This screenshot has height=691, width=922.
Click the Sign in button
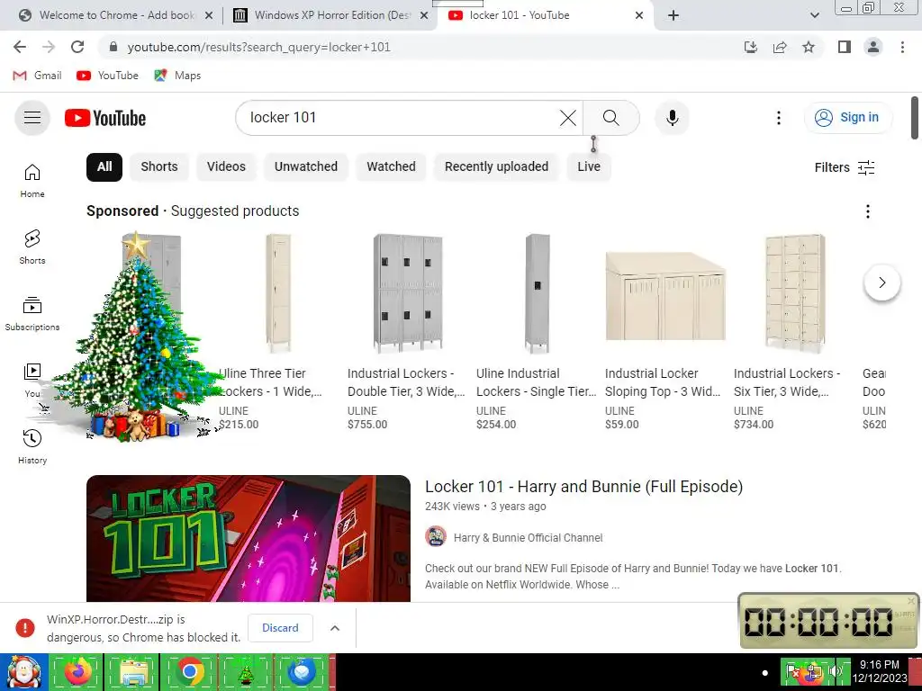847,118
